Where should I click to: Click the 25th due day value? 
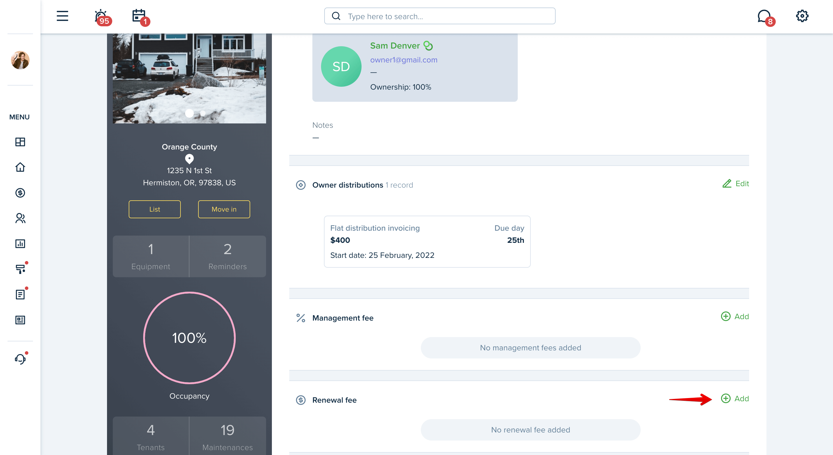click(515, 240)
